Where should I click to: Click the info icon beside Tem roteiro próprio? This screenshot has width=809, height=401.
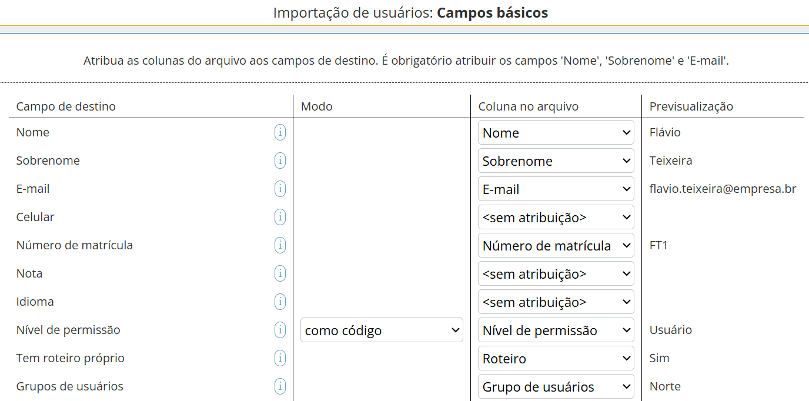point(280,358)
